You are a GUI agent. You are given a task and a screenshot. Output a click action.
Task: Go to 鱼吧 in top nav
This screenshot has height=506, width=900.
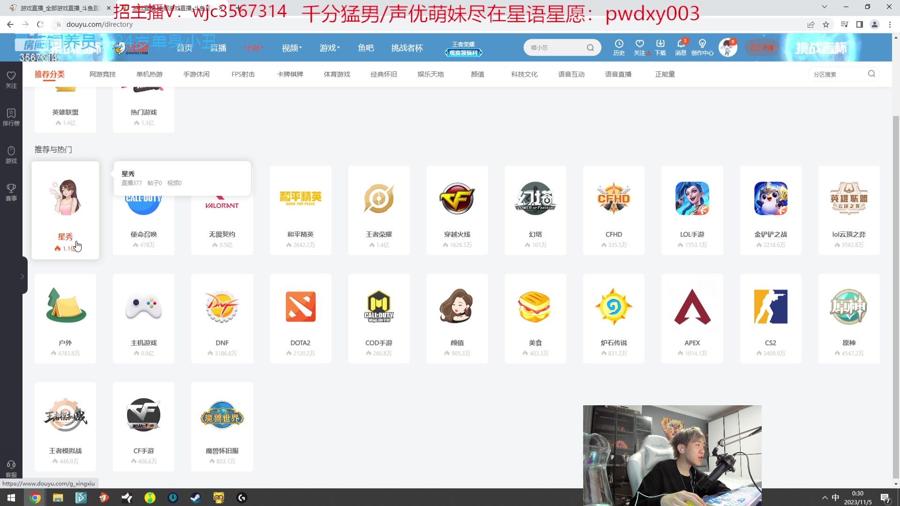(366, 48)
